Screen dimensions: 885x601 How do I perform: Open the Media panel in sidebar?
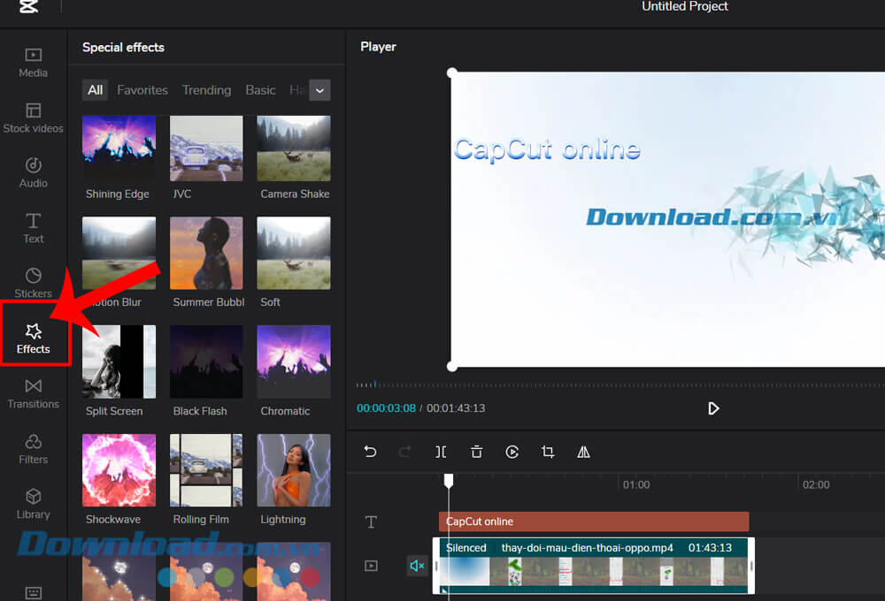point(33,62)
